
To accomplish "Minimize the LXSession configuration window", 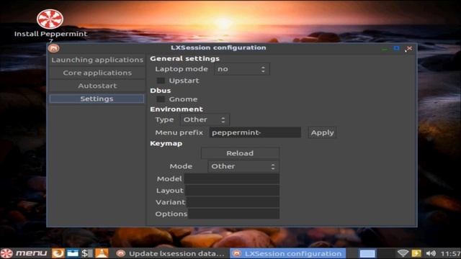I will click(x=384, y=49).
